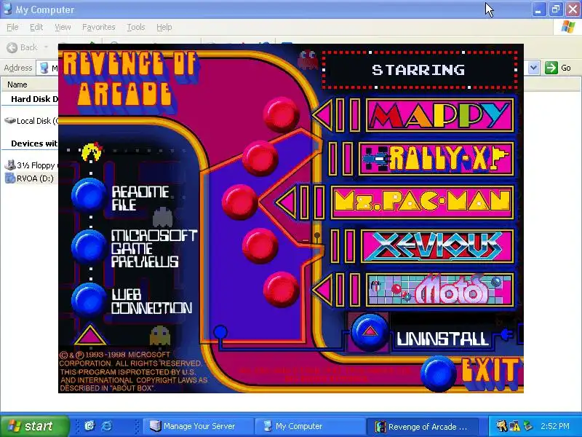Click the blue Readme File button
This screenshot has height=437, width=582.
click(x=89, y=195)
